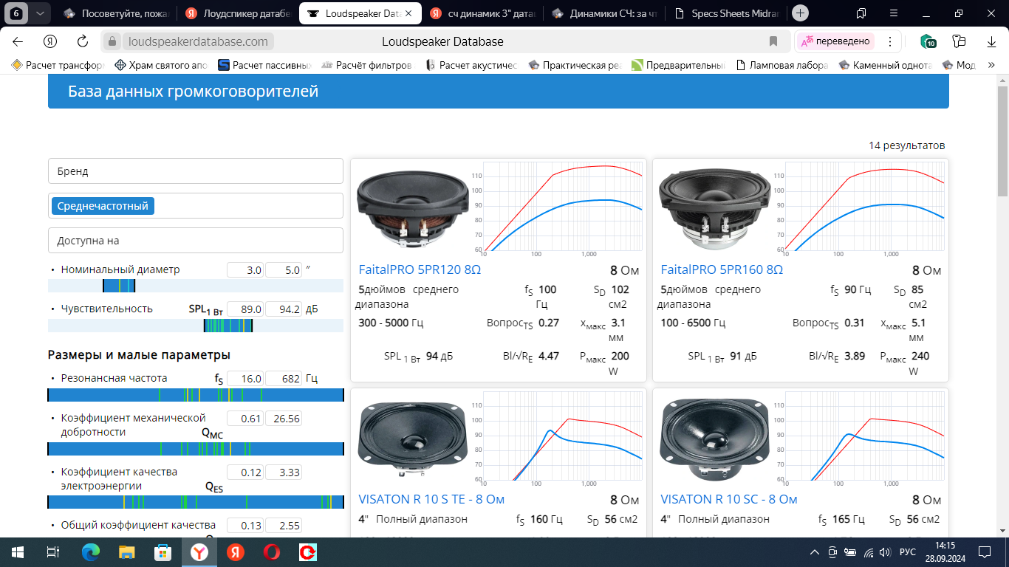Adjust the Резонансная частота range slider

[196, 394]
